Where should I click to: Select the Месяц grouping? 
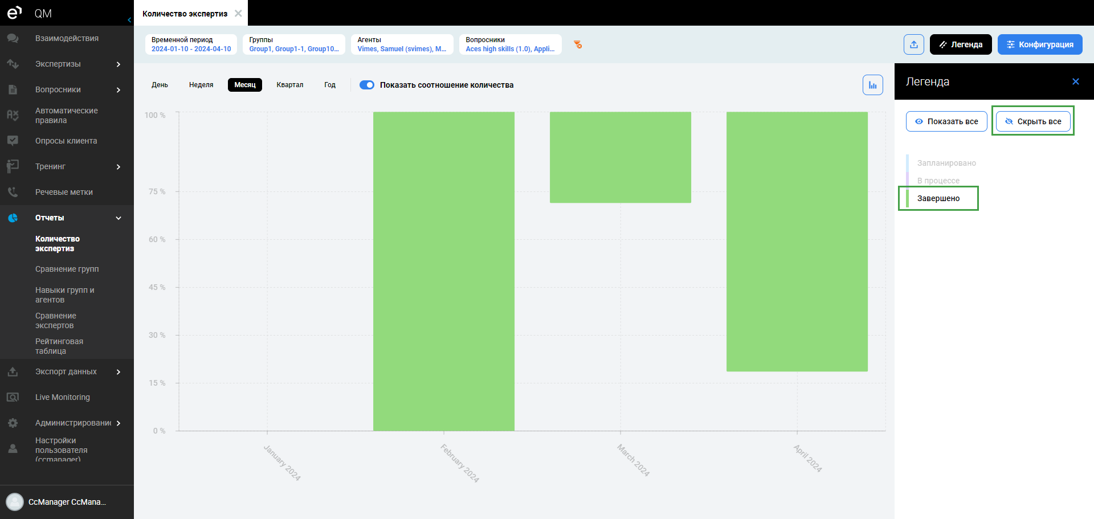245,85
